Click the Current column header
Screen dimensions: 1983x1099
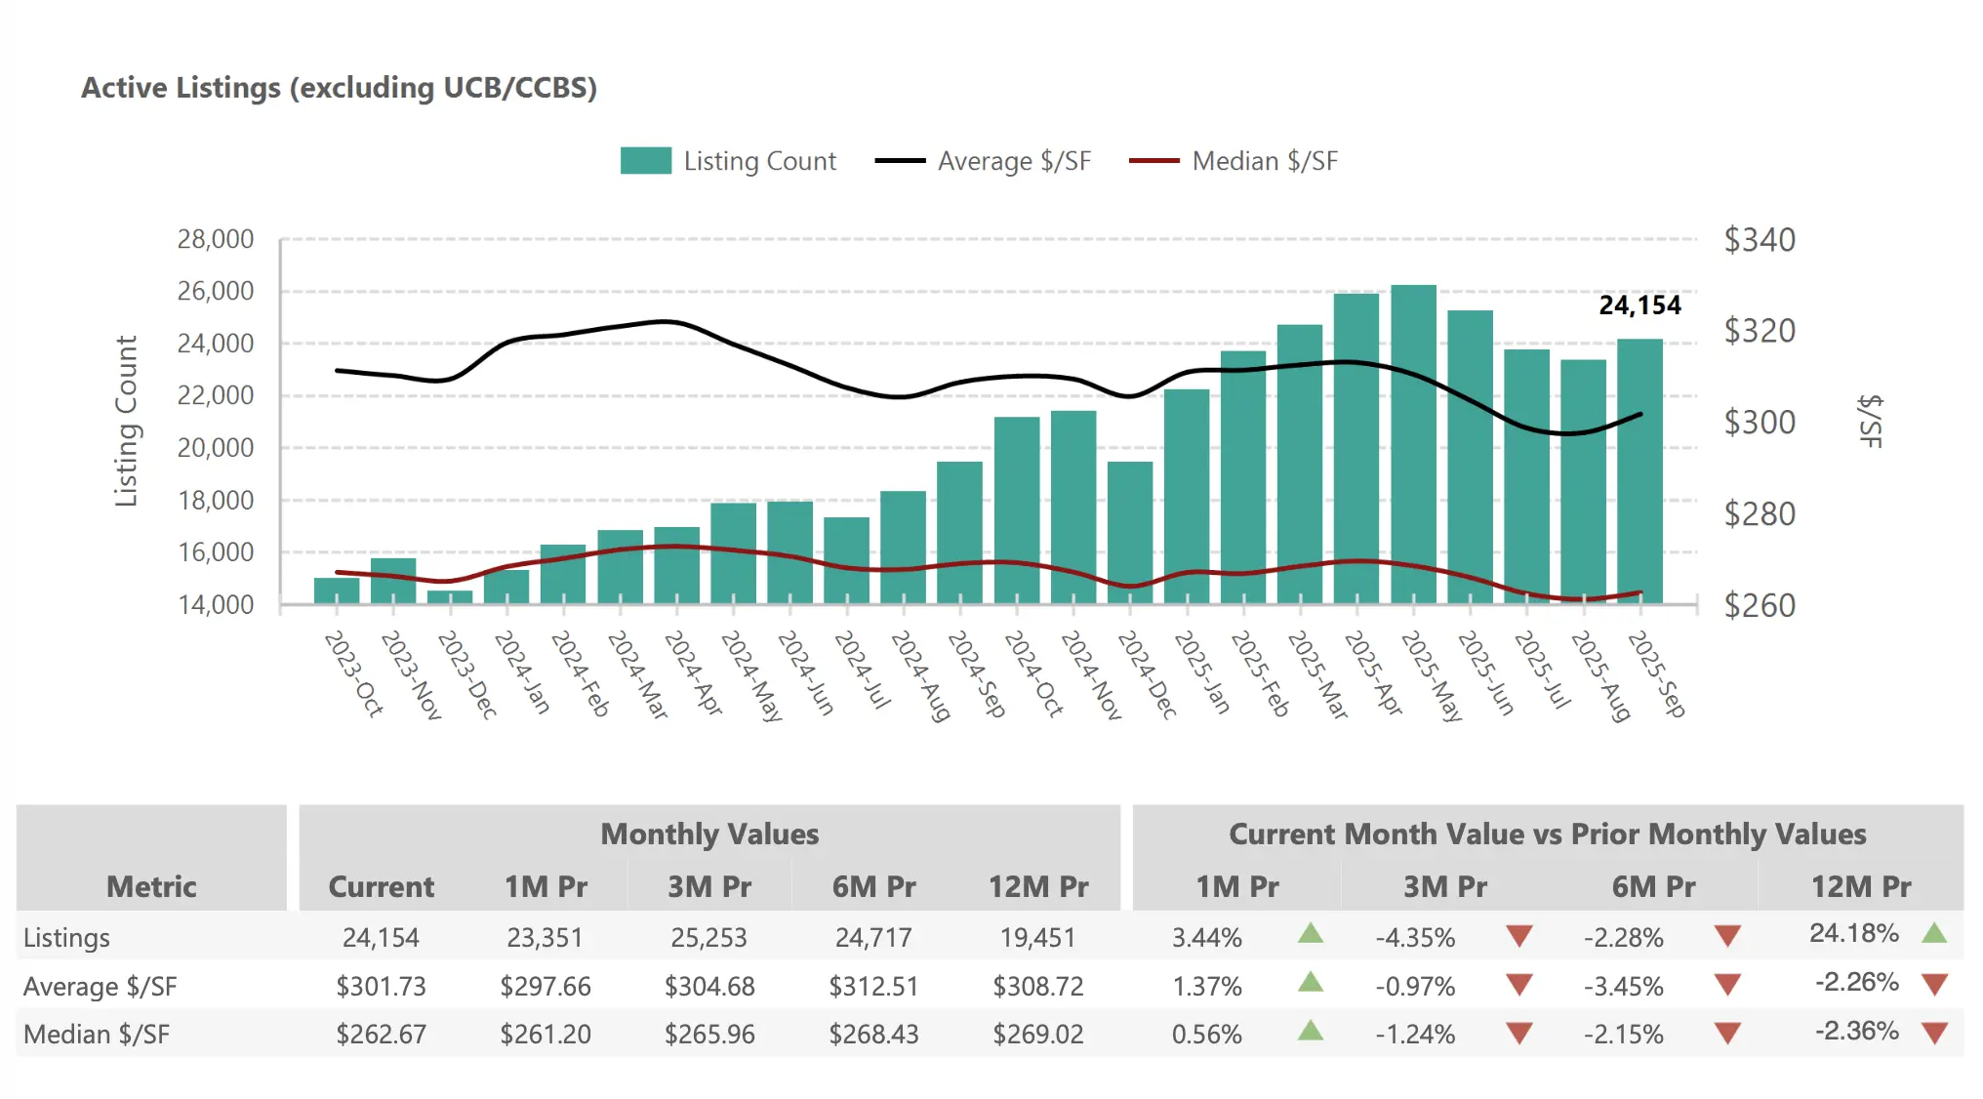[x=381, y=886]
